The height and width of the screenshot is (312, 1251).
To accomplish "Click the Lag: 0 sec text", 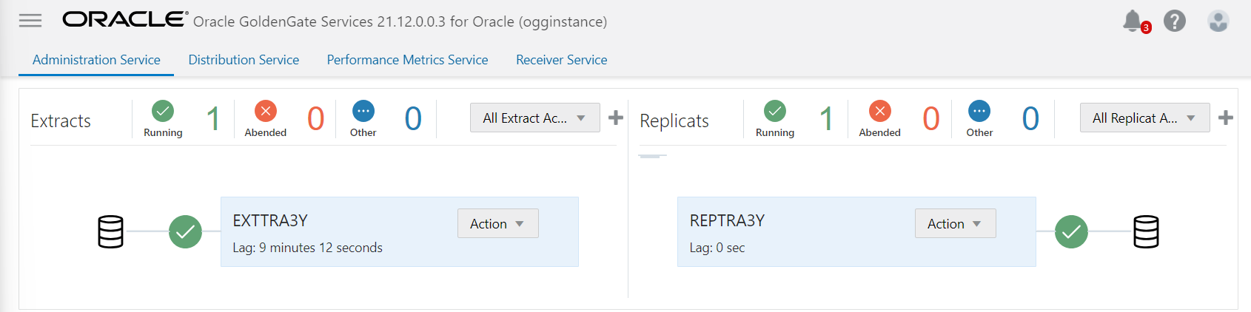I will 717,248.
